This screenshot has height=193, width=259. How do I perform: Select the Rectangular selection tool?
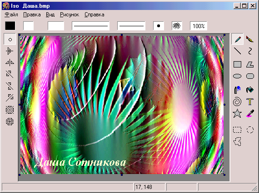pos(237,130)
